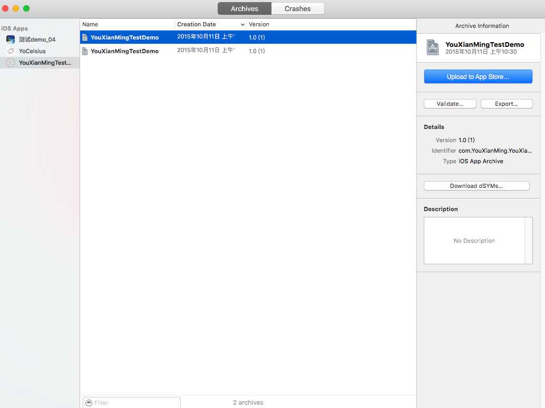Click archive file icon in selected row
The image size is (545, 408).
(x=85, y=37)
